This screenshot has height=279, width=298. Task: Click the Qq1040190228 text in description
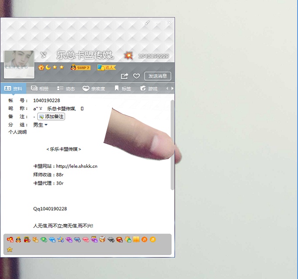click(x=50, y=209)
